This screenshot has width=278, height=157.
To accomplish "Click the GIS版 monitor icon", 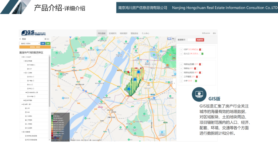I will (x=199, y=94).
